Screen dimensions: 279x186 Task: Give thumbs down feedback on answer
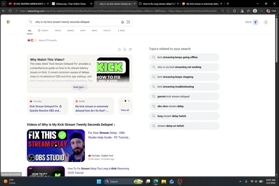click(125, 49)
